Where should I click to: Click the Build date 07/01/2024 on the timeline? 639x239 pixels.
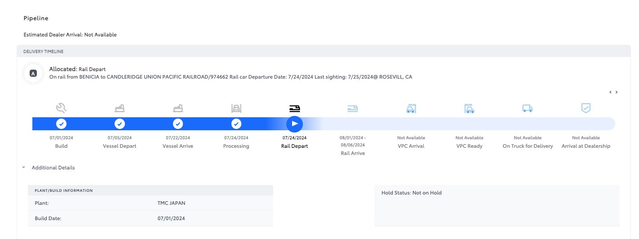pos(61,138)
